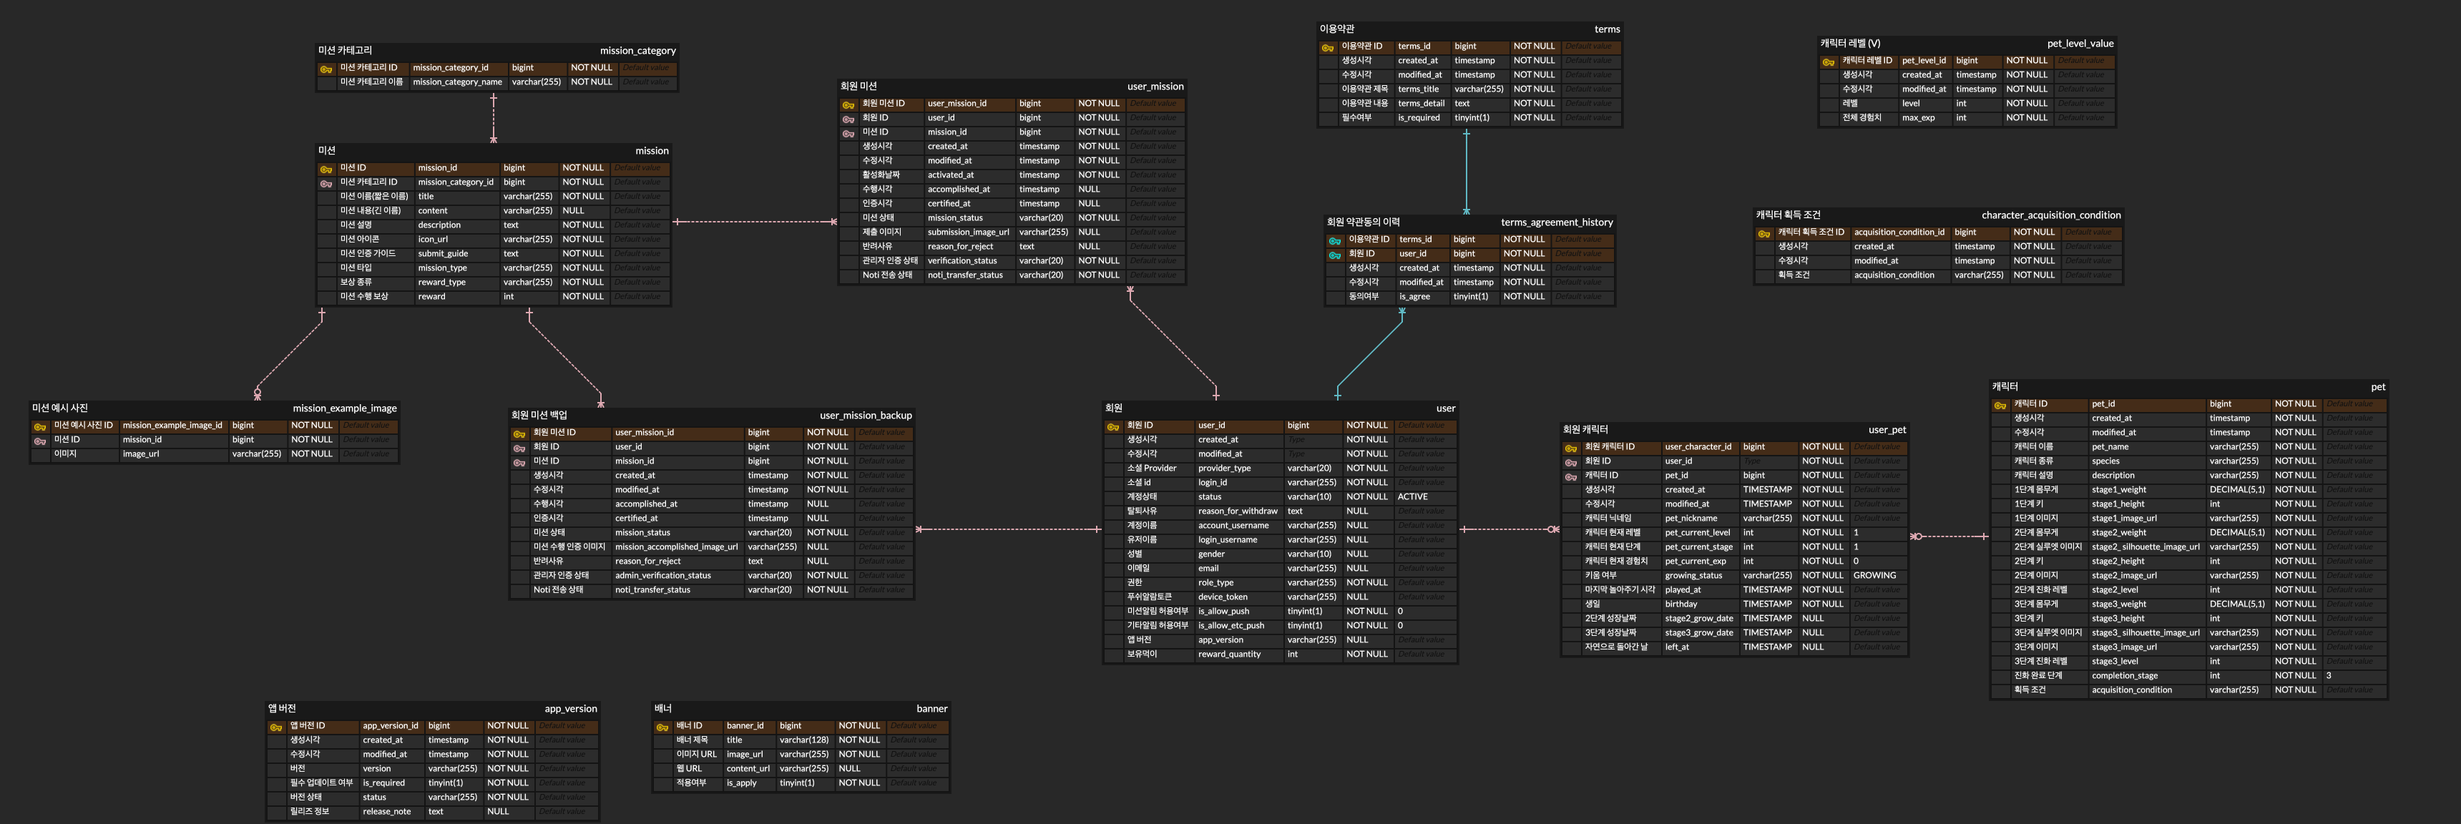
Task: Click the primary key icon of mission_category_id
Action: pyautogui.click(x=326, y=69)
